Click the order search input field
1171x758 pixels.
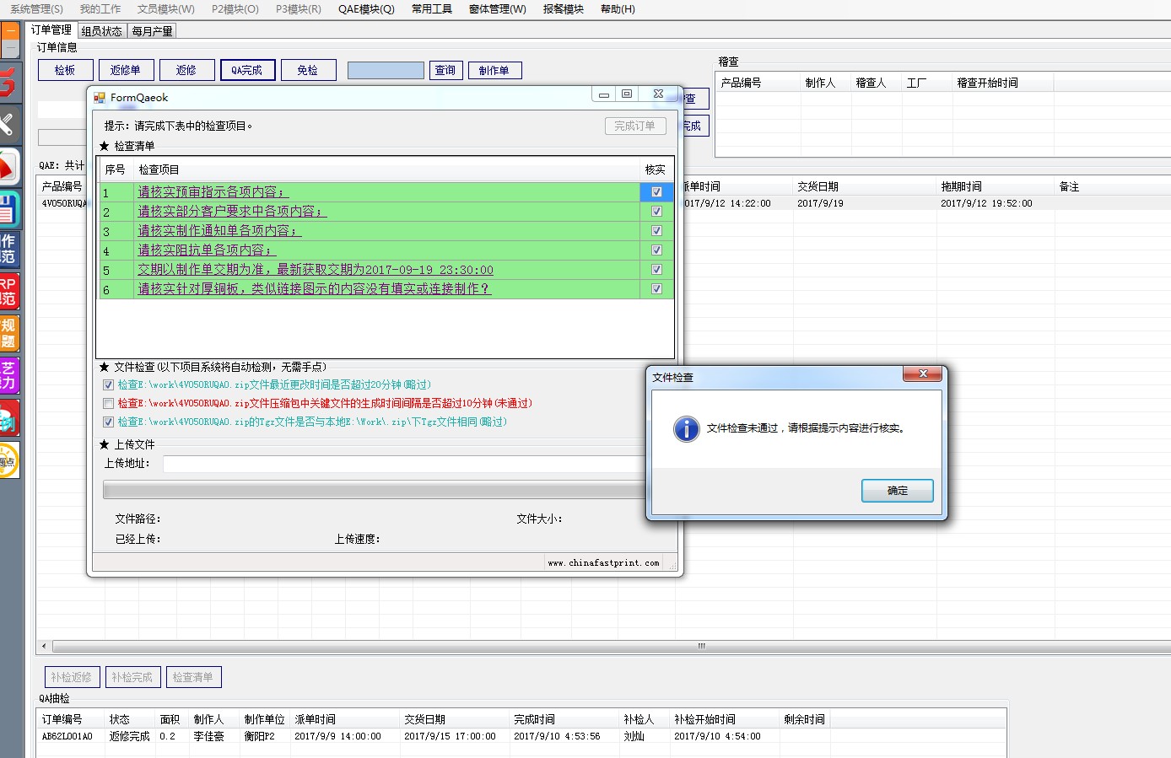pyautogui.click(x=386, y=71)
